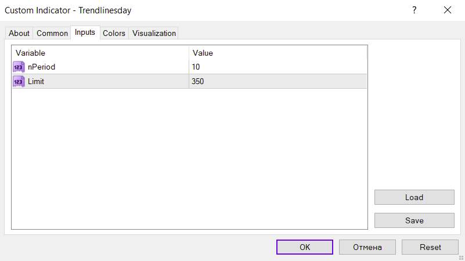465x261 pixels.
Task: Go to the Colors tab
Action: 114,33
